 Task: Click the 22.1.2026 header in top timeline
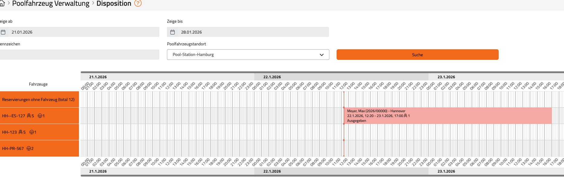pos(272,77)
